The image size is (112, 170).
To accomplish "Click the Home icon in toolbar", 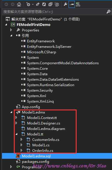I will tap(19, 4).
